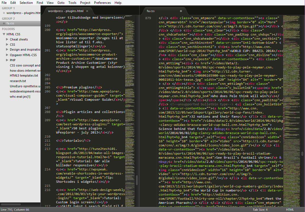Select wordpress - plugins.html in Group 1
This screenshot has height=212, width=305.
pyautogui.click(x=23, y=13)
